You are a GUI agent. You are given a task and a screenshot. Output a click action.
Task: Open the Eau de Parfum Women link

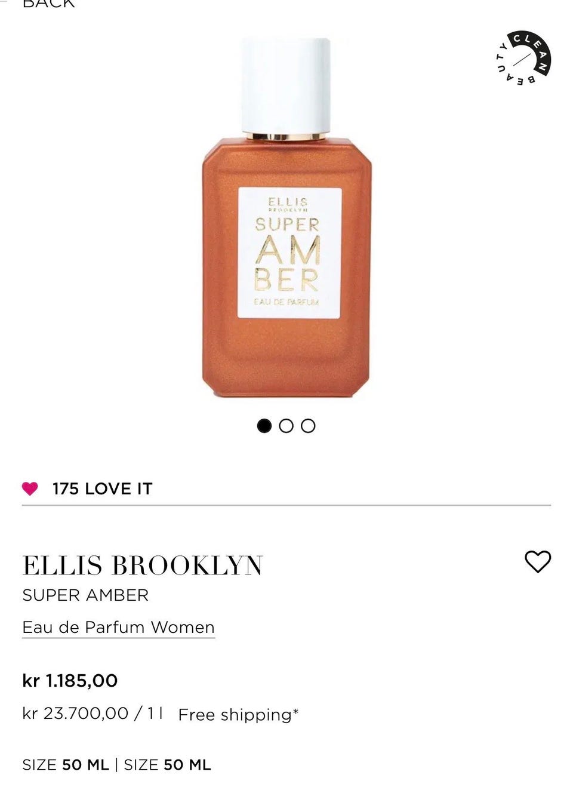click(x=118, y=628)
